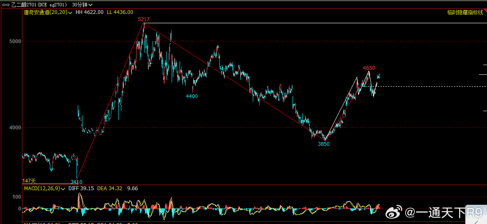Click the LL 4436.00 value

point(120,12)
